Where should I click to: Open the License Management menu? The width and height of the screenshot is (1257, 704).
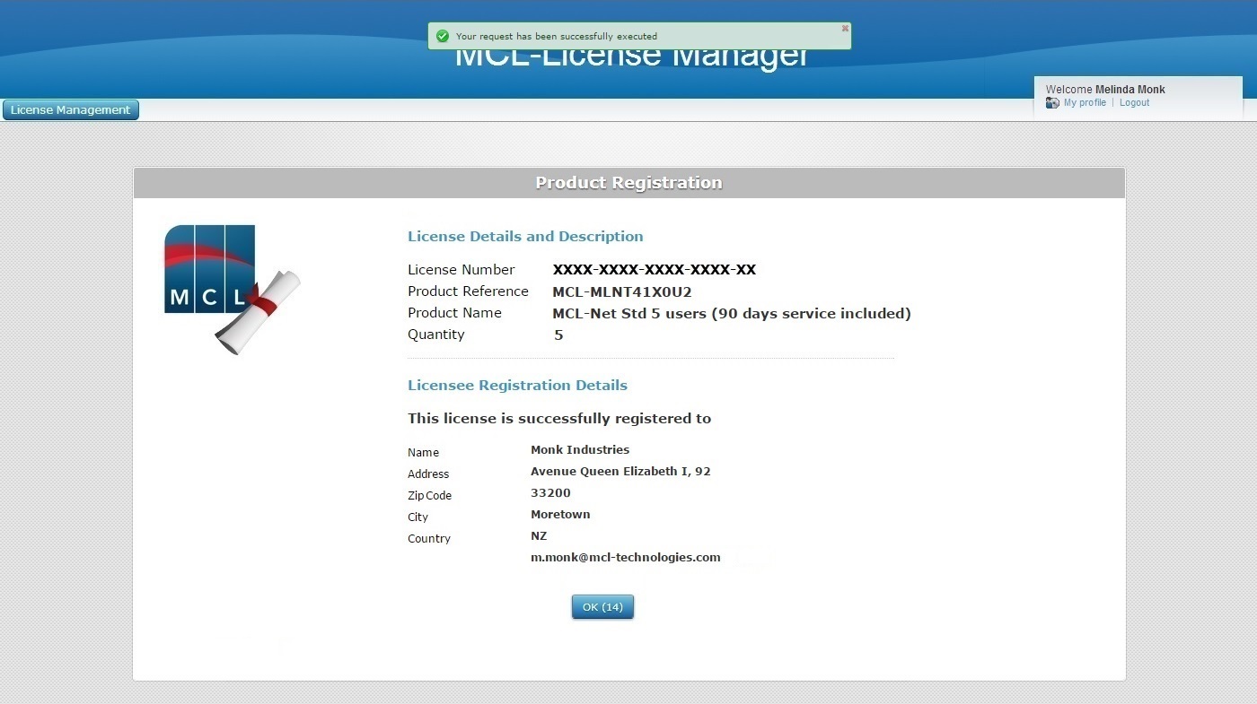point(71,110)
